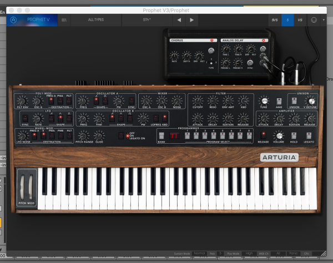Switch to the 5VS hybrid mode tab
The image size is (333, 263).
pyautogui.click(x=274, y=20)
